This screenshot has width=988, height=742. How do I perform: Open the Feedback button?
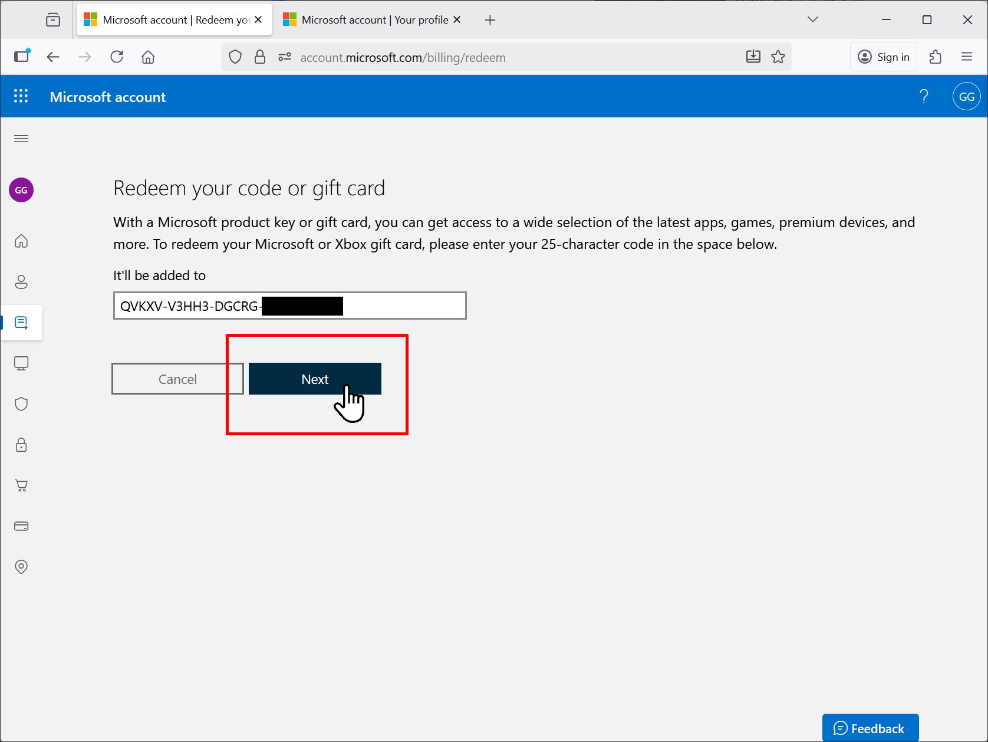[870, 728]
